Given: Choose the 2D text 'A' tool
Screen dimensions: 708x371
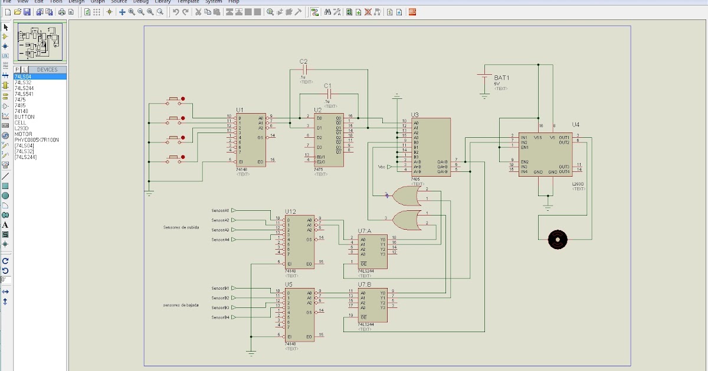Looking at the screenshot, I should tap(5, 224).
